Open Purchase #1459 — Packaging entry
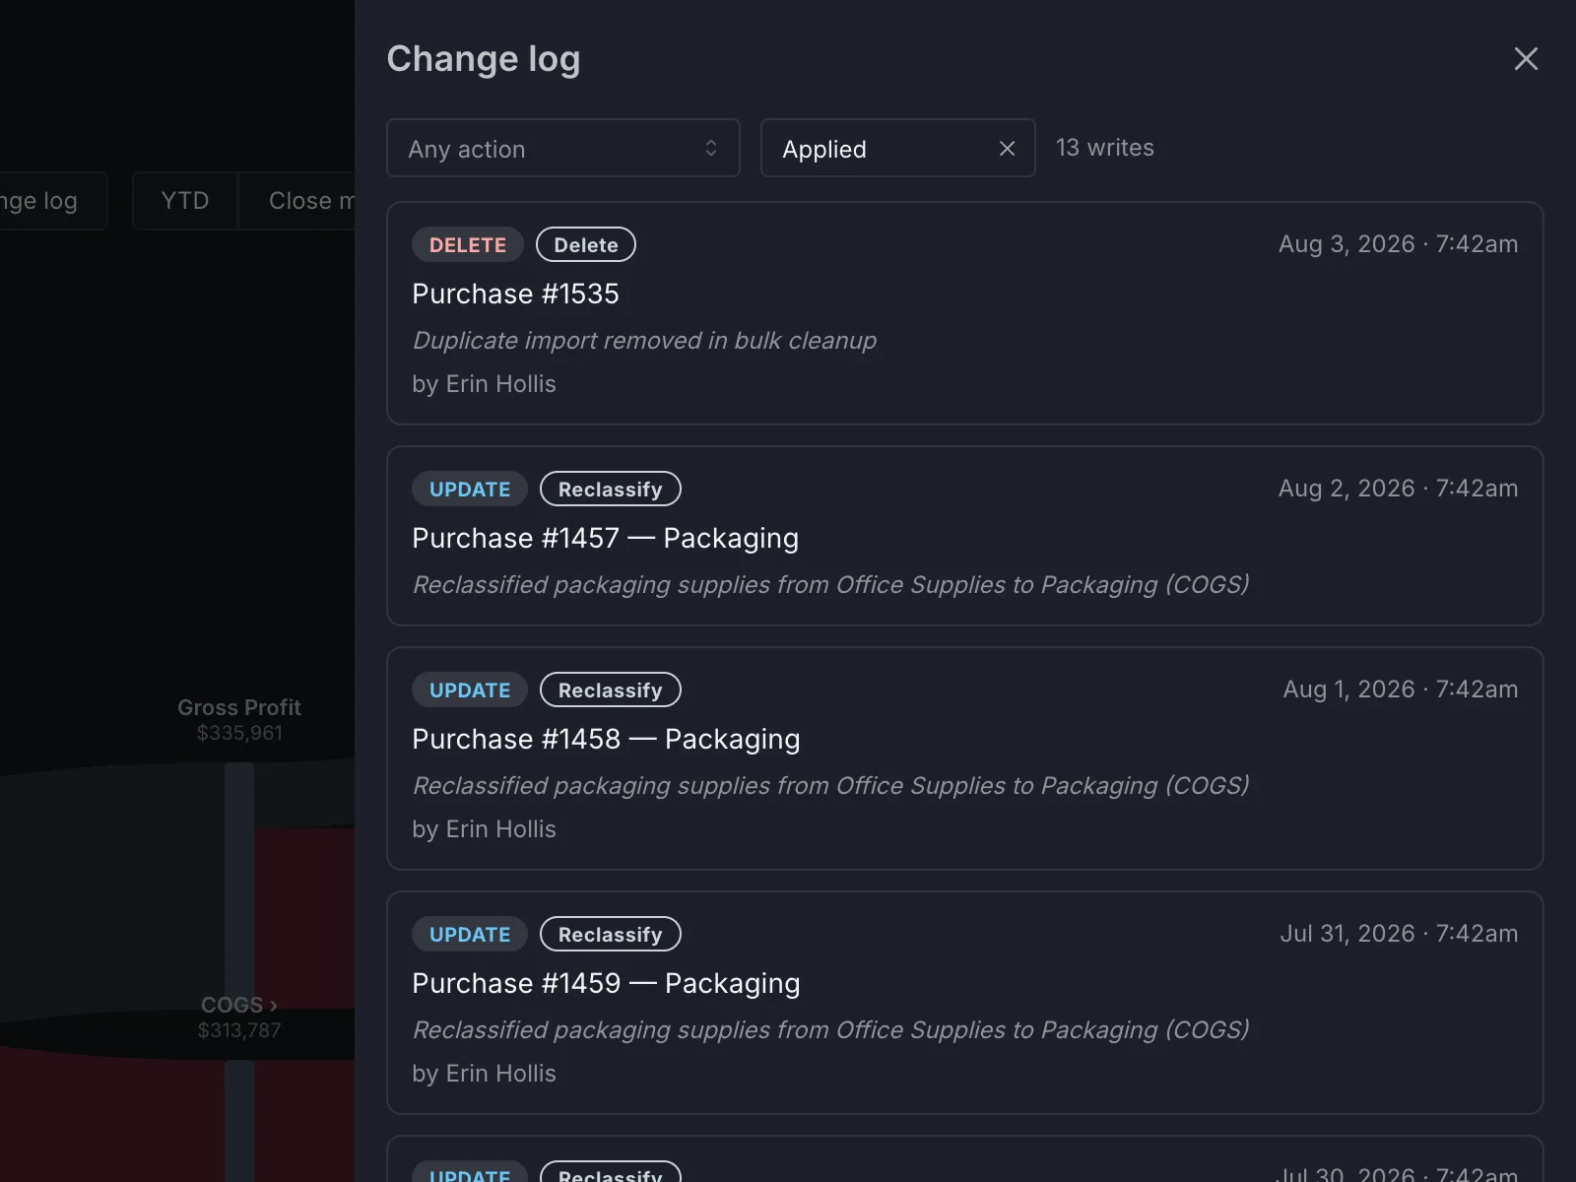 (x=964, y=1003)
